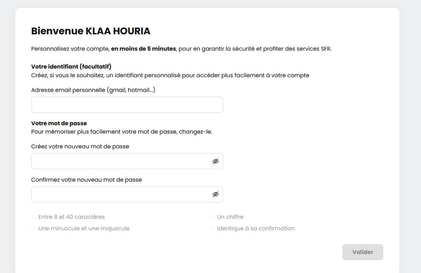The height and width of the screenshot is (273, 421).
Task: Click the 'Entre 8 et 40 caractères' rule text
Action: point(72,217)
